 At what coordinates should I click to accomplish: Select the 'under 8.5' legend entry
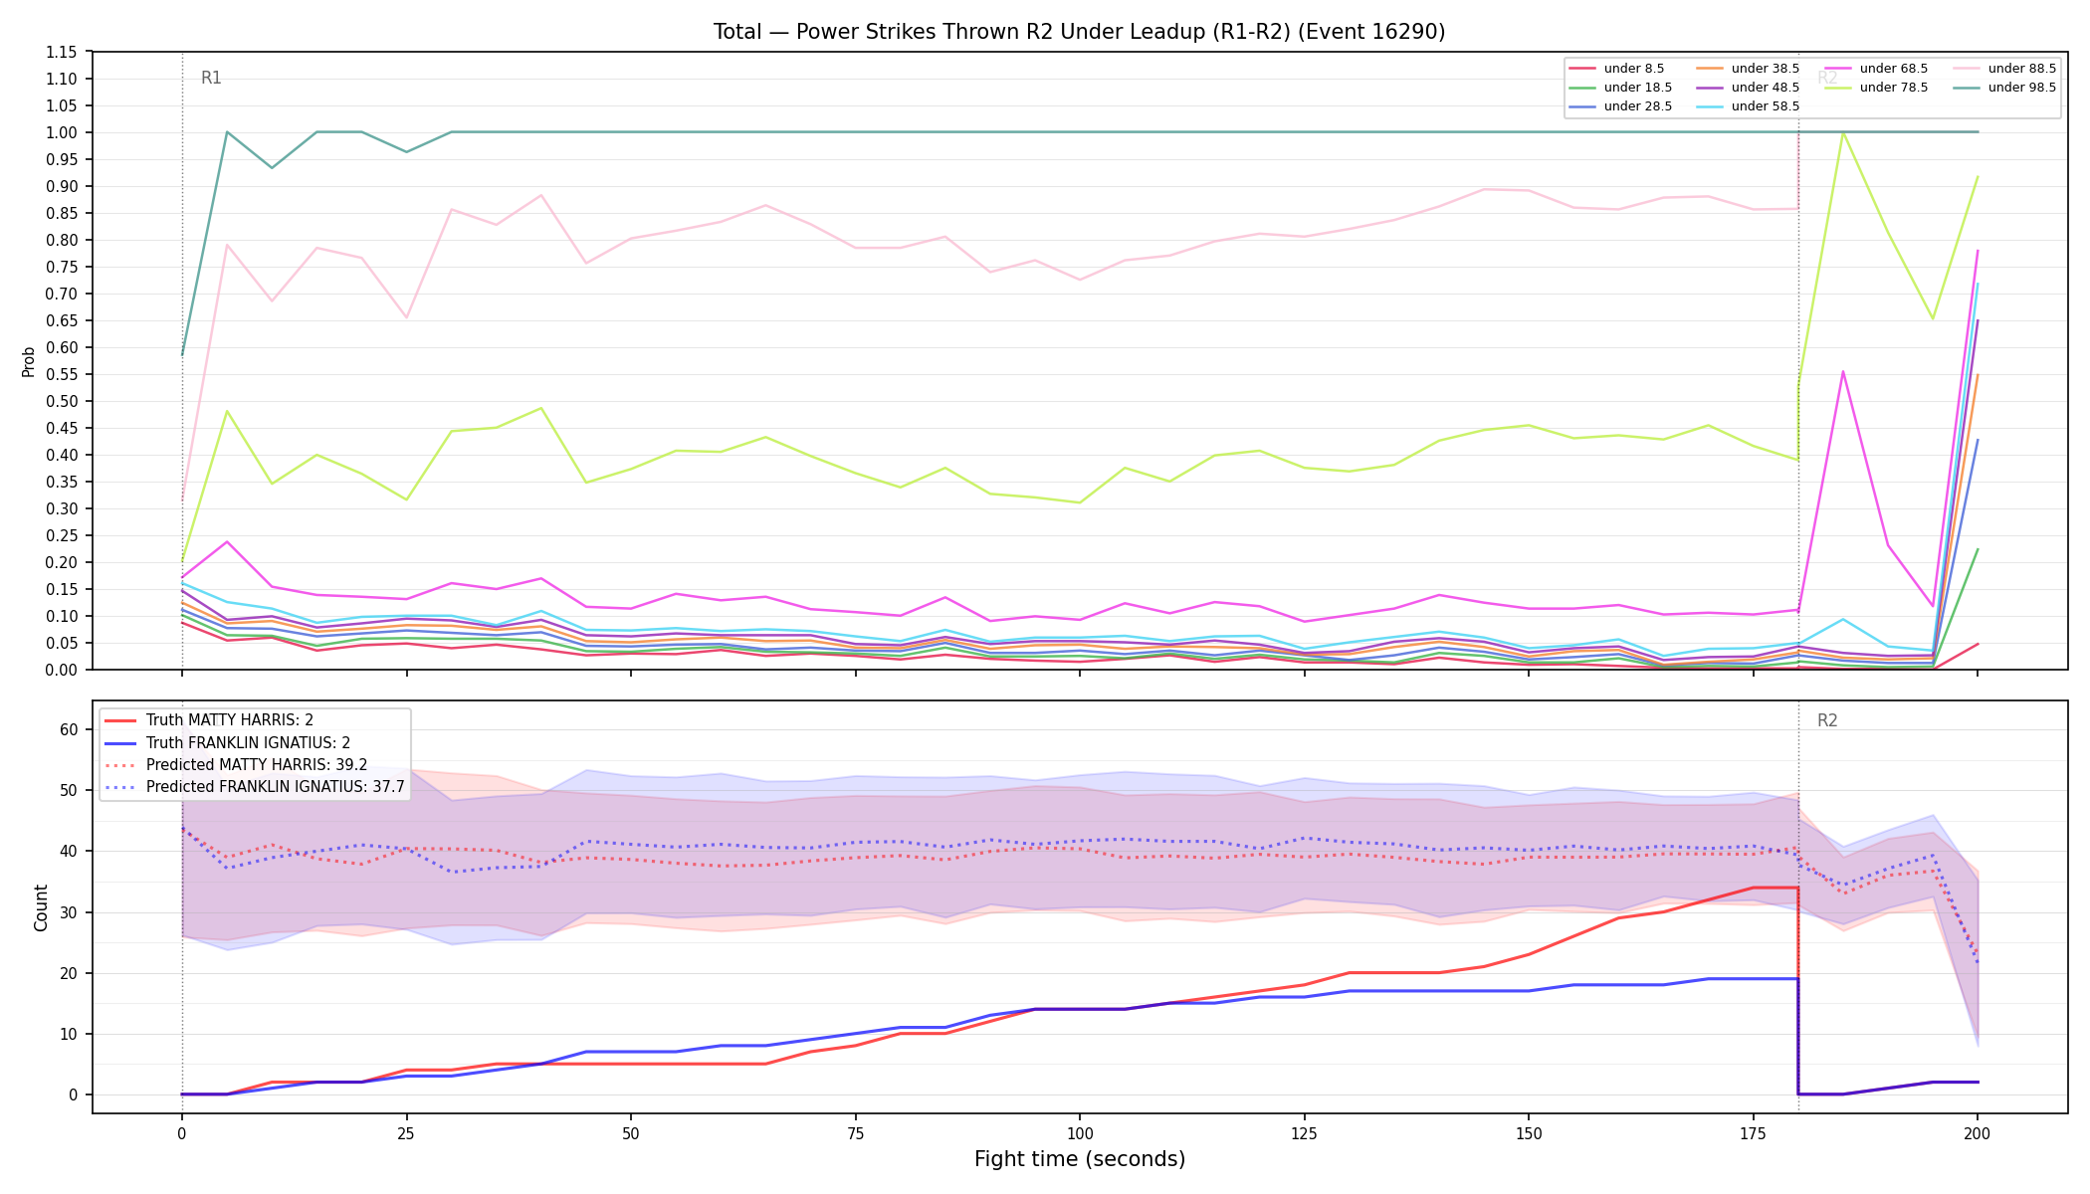[1616, 69]
